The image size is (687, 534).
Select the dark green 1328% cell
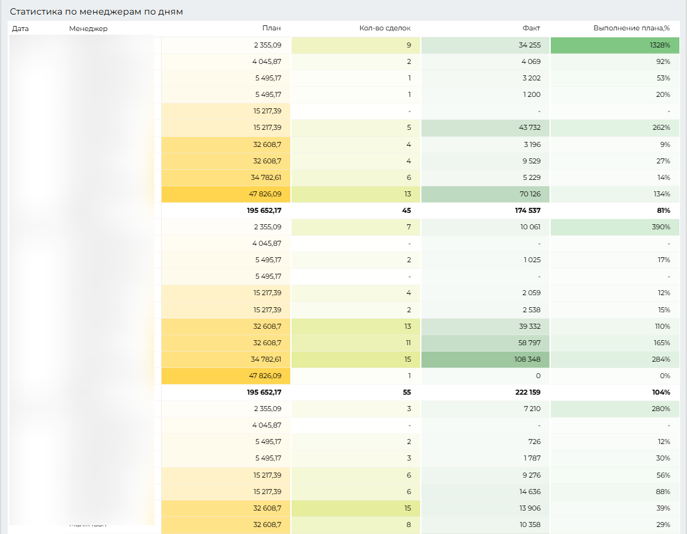(x=614, y=45)
